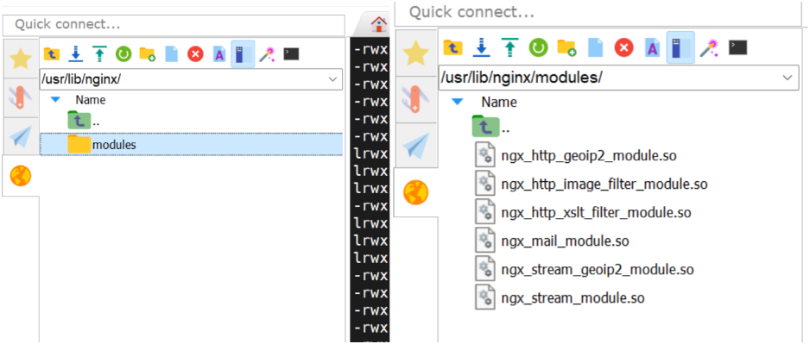Viewport: 810px width, 344px height.
Task: Create new file in /usr/lib/nginx/ panel
Action: (171, 53)
